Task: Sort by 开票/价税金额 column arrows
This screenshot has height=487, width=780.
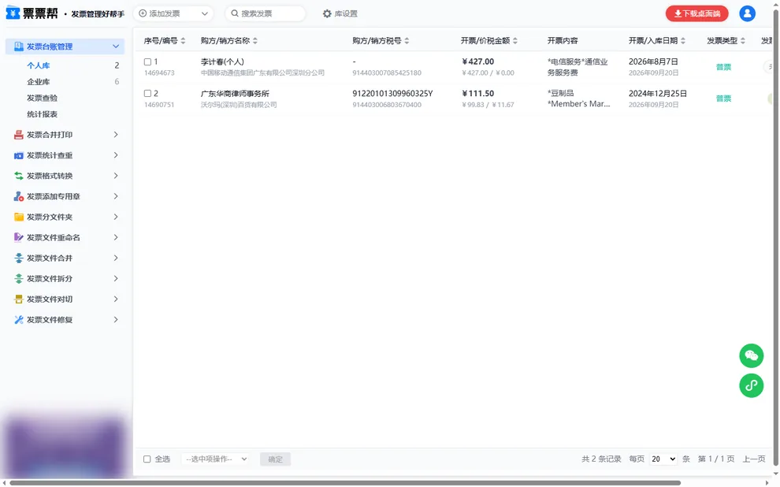Action: (515, 41)
